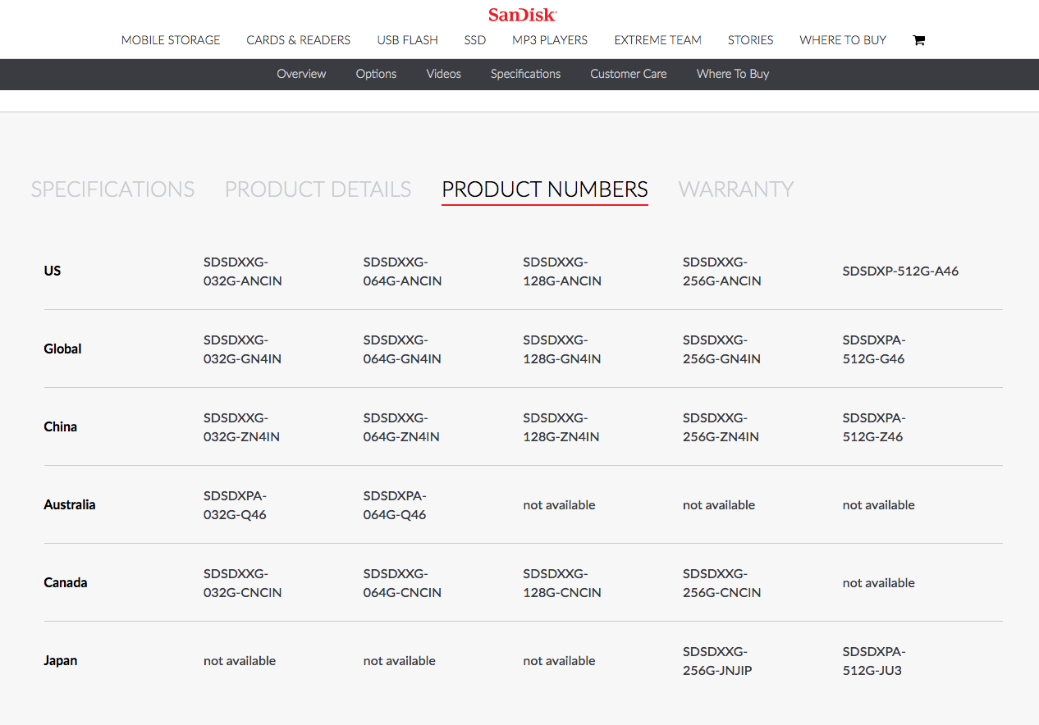
Task: Select product number SDSDXXG-064G-GN4IN
Action: point(403,349)
